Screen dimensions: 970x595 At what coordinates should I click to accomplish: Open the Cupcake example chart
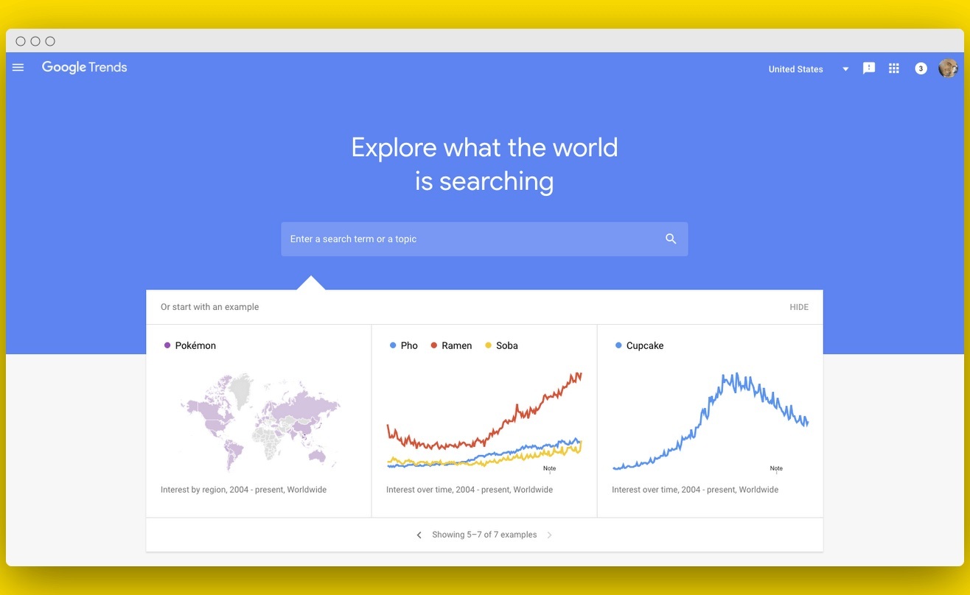[x=710, y=421]
